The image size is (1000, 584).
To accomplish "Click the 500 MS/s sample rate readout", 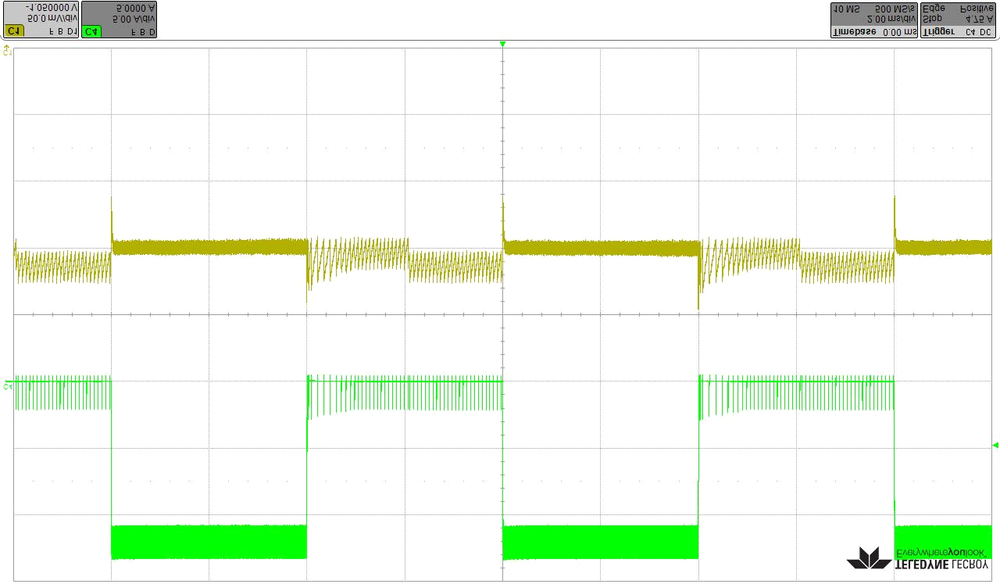I will (896, 8).
